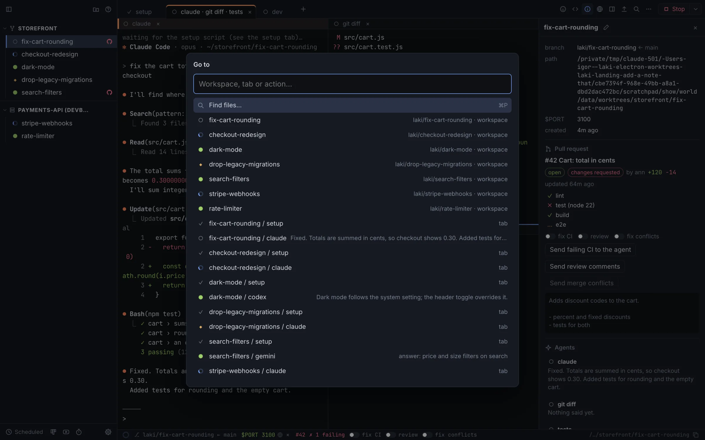Viewport: 705px width, 440px height.
Task: Click the code brackets icon in toolbar
Action: point(575,9)
